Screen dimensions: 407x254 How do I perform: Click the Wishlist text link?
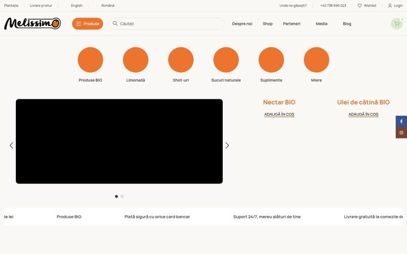pyautogui.click(x=370, y=6)
